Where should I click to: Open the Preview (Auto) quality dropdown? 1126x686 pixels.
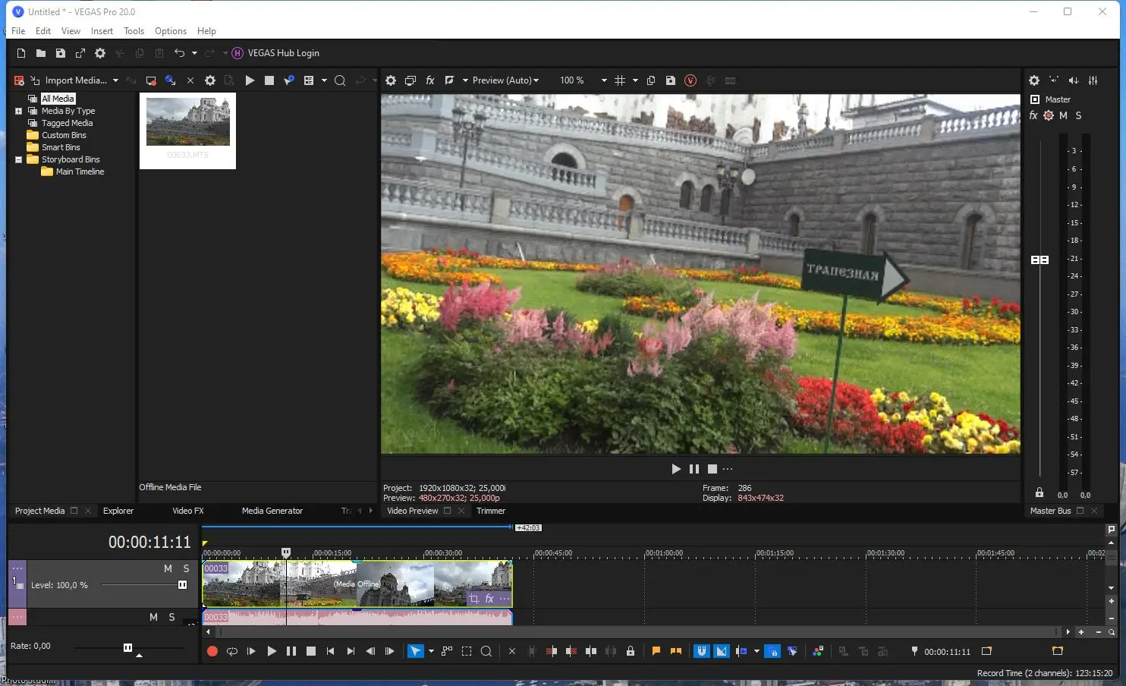pyautogui.click(x=505, y=80)
